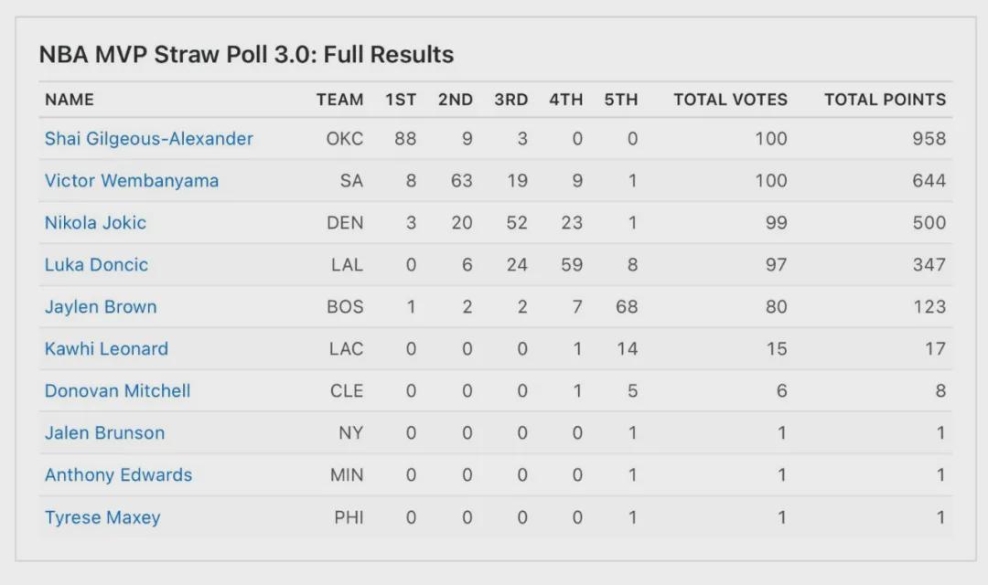Viewport: 988px width, 585px height.
Task: Select the 3RD column header
Action: 511,100
